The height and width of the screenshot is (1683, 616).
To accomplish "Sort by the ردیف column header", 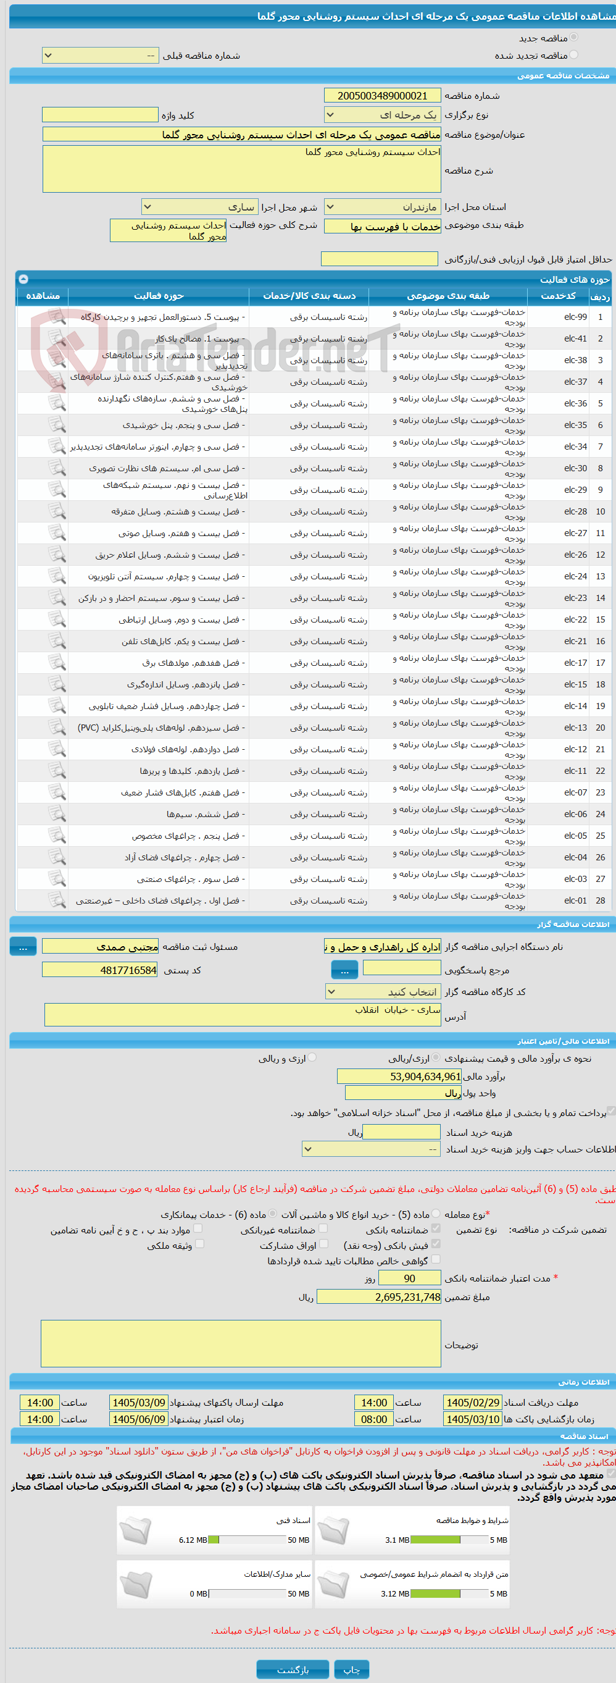I will coord(600,296).
